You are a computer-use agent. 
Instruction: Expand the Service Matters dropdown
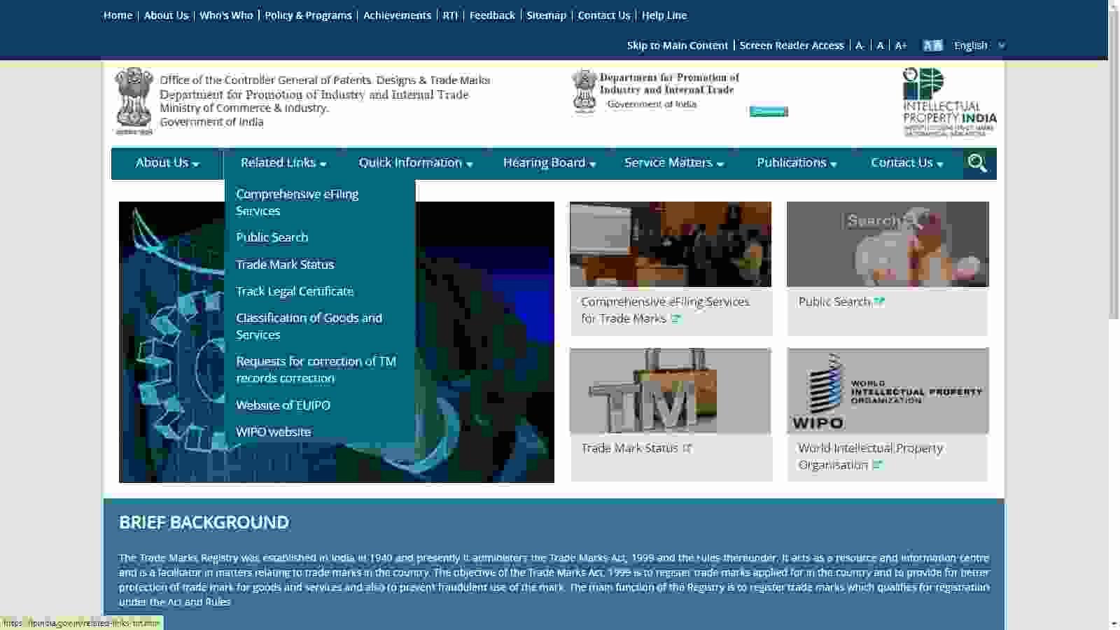673,163
